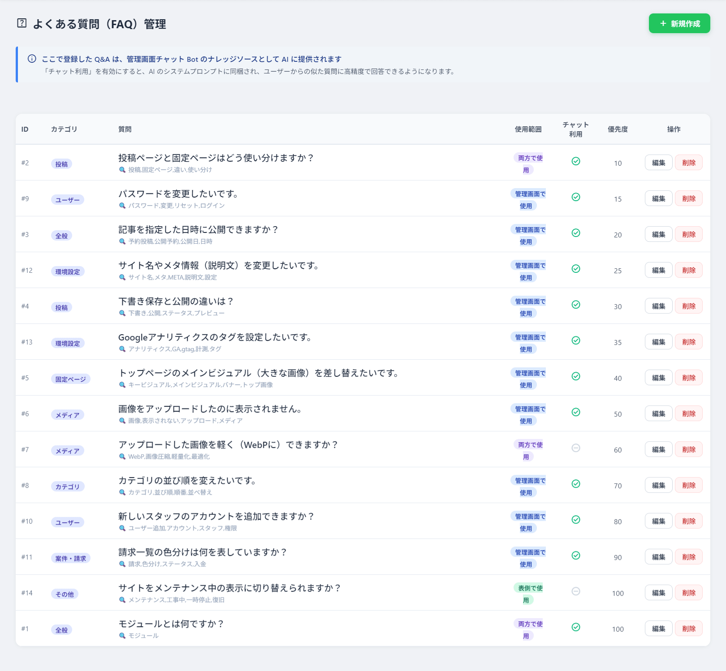Click the grey disabled chat icon for row #14

coord(576,591)
